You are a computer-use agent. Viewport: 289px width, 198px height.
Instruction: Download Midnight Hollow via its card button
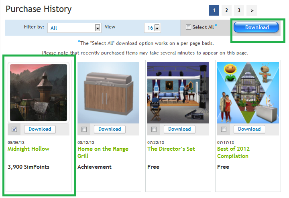40,129
